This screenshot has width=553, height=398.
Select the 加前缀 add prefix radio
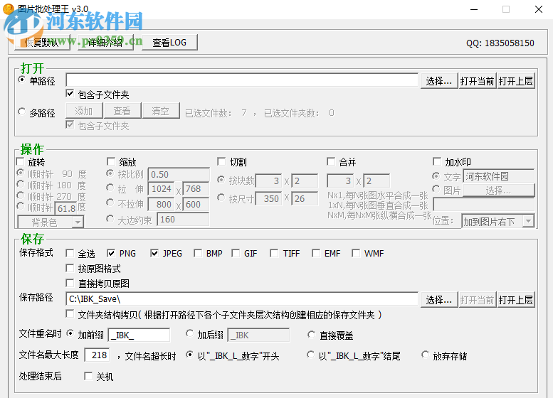click(x=70, y=333)
